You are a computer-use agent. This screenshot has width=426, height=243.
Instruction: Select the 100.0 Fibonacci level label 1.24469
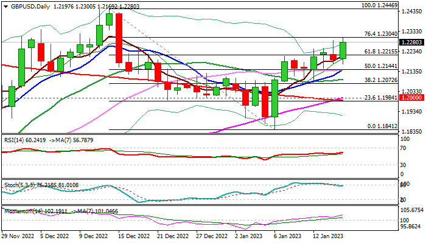coord(380,5)
